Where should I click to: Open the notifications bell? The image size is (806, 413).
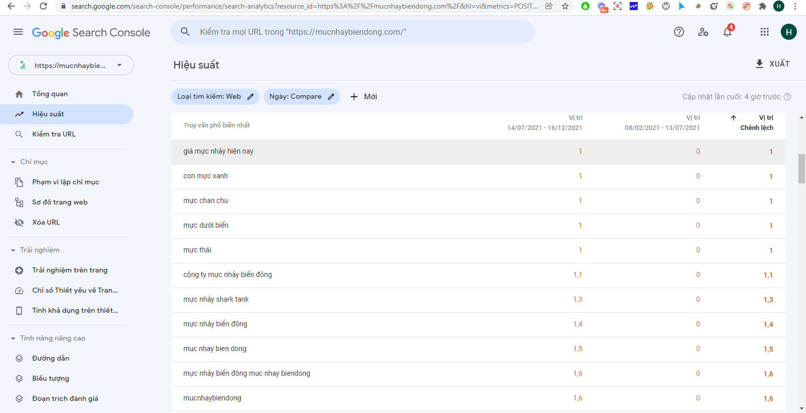[x=727, y=32]
